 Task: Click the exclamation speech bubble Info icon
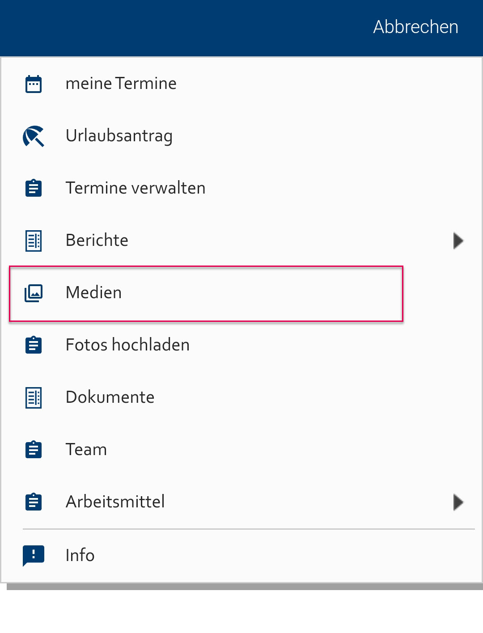[x=34, y=556]
